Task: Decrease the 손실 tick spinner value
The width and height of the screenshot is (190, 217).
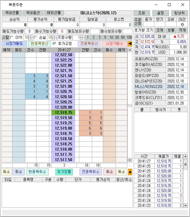Action: pos(54,39)
